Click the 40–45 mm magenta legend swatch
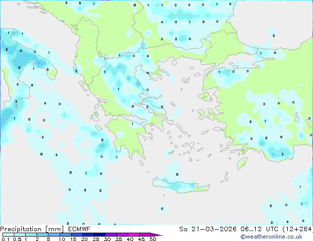 134,235
